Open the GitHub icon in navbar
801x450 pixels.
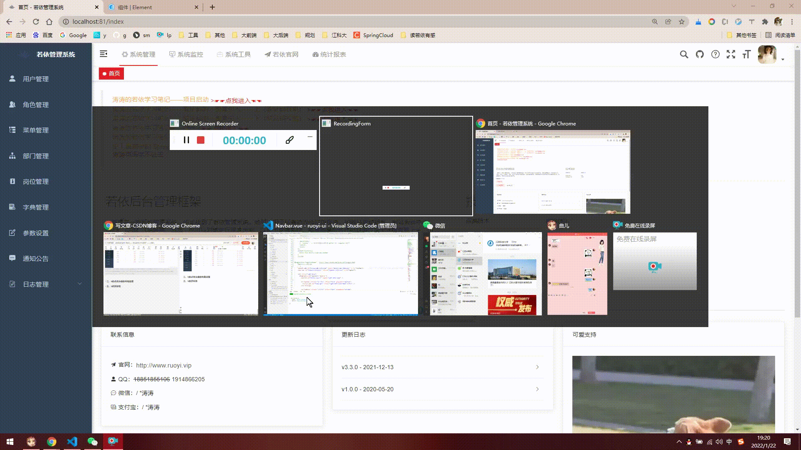[x=700, y=55]
